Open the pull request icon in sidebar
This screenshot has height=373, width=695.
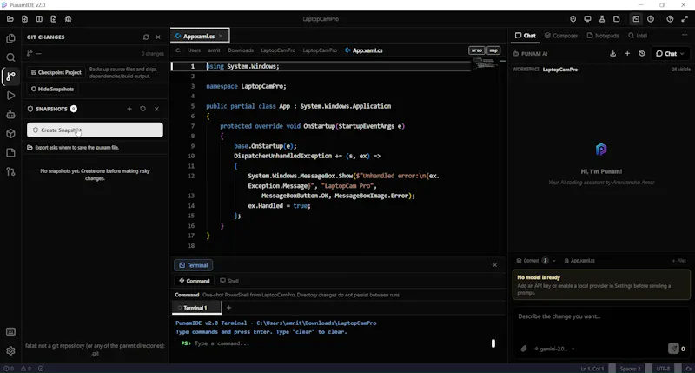(x=10, y=171)
